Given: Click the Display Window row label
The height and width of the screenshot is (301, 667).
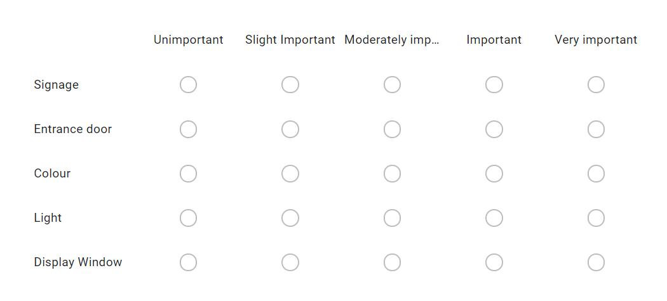Looking at the screenshot, I should [x=78, y=262].
